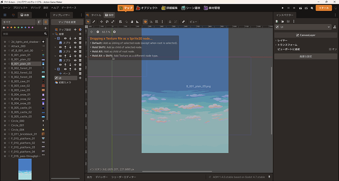
Task: Stop the running project
Action: pyautogui.click(x=294, y=8)
